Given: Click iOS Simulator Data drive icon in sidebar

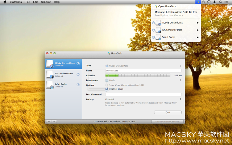Looking at the screenshot, I should 50,74.
